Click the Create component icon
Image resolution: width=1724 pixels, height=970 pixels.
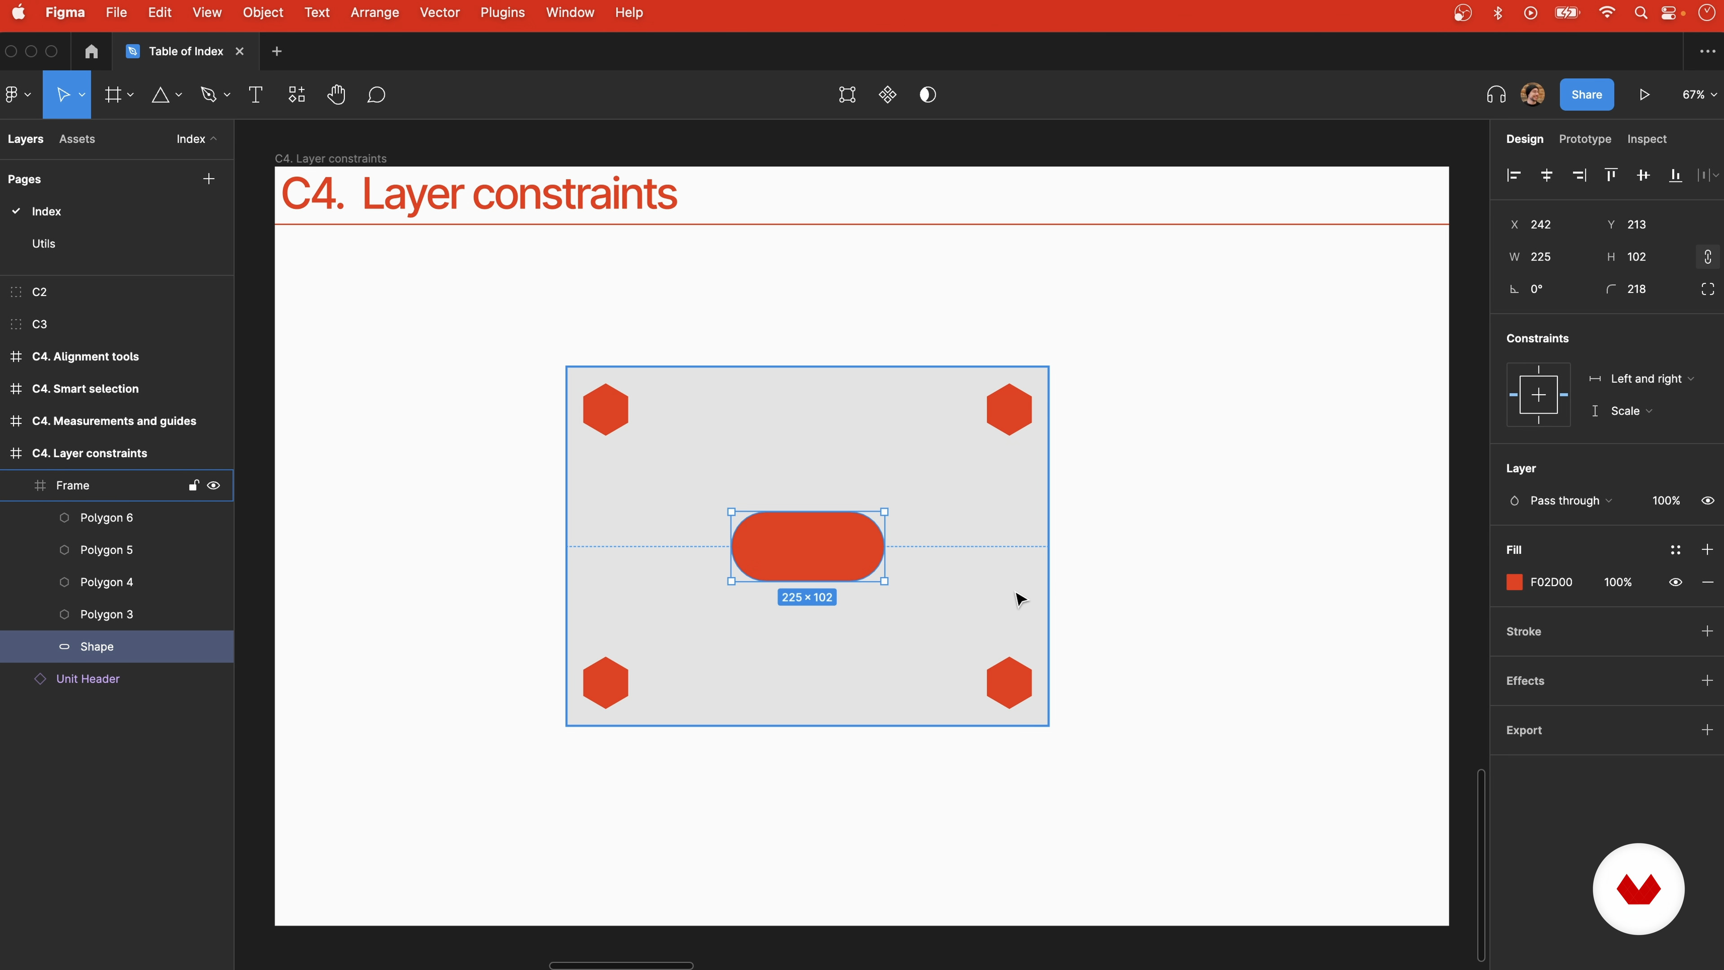coord(888,94)
